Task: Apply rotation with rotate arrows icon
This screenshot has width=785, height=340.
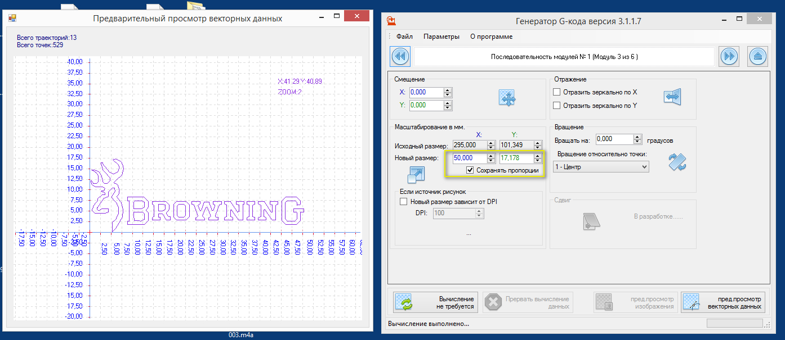Action: [677, 162]
